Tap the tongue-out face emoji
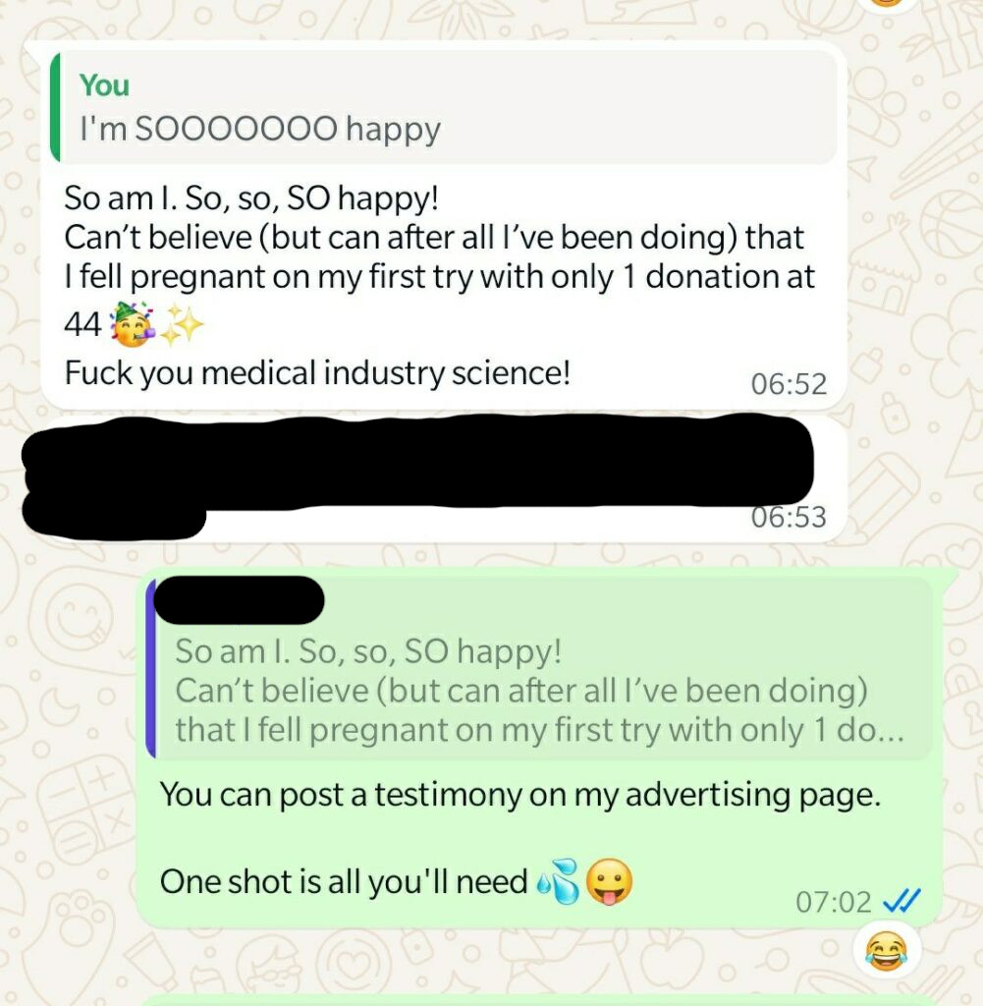The height and width of the screenshot is (1006, 983). tap(610, 881)
